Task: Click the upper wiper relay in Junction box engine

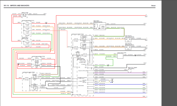Action: tap(35, 77)
